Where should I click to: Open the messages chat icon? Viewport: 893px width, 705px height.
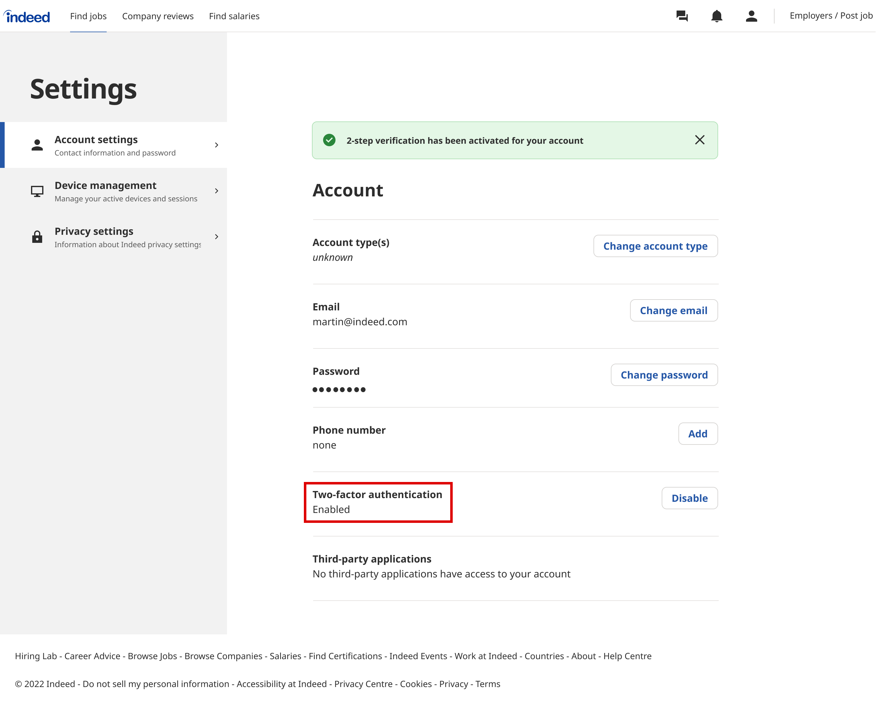click(x=682, y=16)
